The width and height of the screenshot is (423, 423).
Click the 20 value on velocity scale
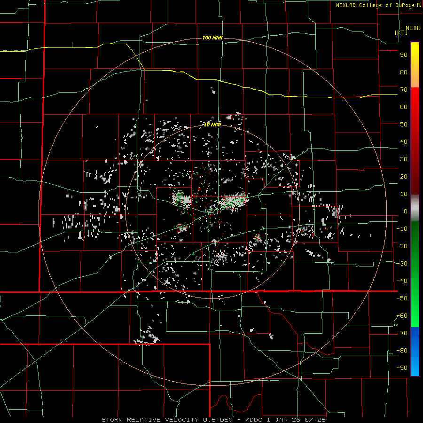[404, 177]
